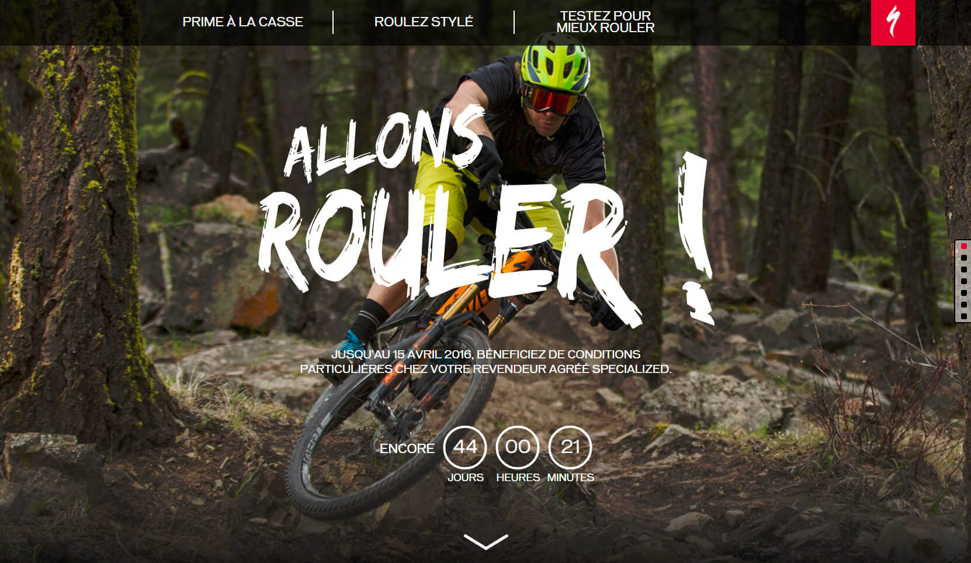
Task: Go to sixth section dot in side navigator
Action: click(963, 305)
